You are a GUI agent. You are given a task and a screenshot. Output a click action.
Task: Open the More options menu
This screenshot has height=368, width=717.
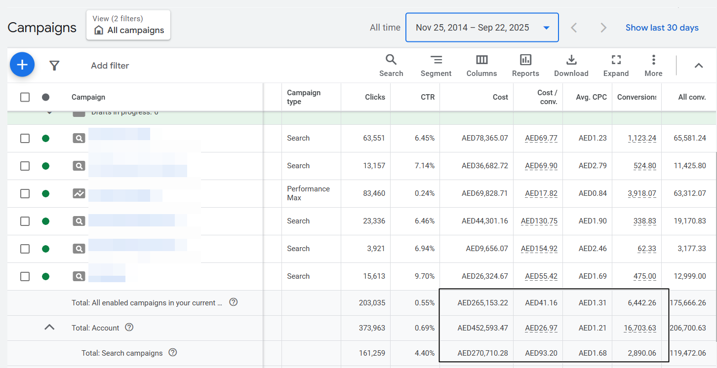pos(653,66)
